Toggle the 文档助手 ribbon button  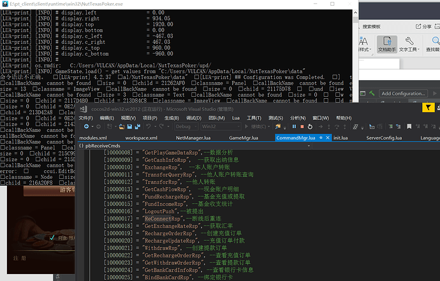[x=386, y=44]
